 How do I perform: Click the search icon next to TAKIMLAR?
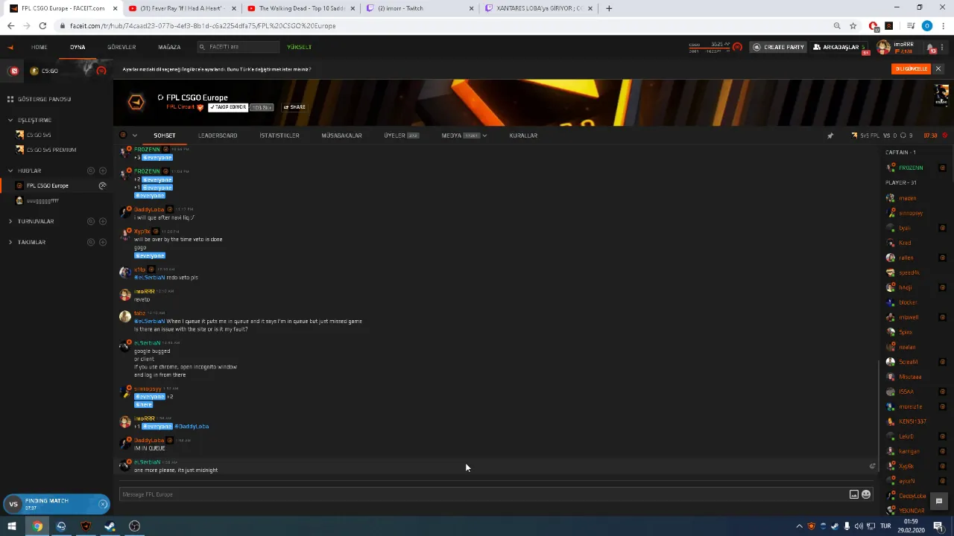click(x=91, y=242)
